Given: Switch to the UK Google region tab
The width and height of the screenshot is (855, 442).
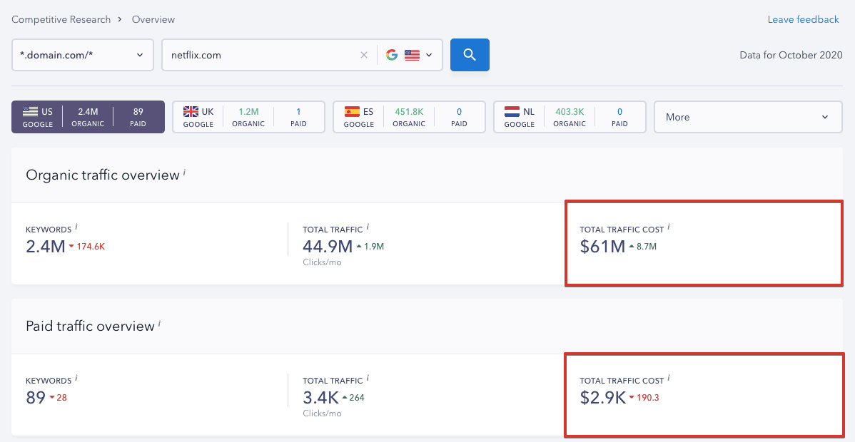Looking at the screenshot, I should (248, 117).
